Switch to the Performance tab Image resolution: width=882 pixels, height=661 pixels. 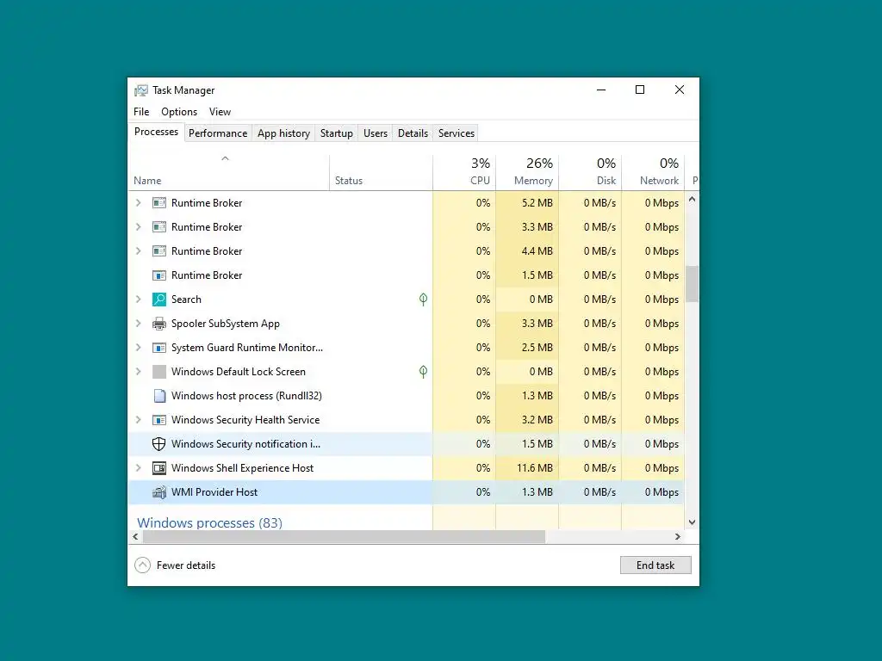[x=218, y=133]
